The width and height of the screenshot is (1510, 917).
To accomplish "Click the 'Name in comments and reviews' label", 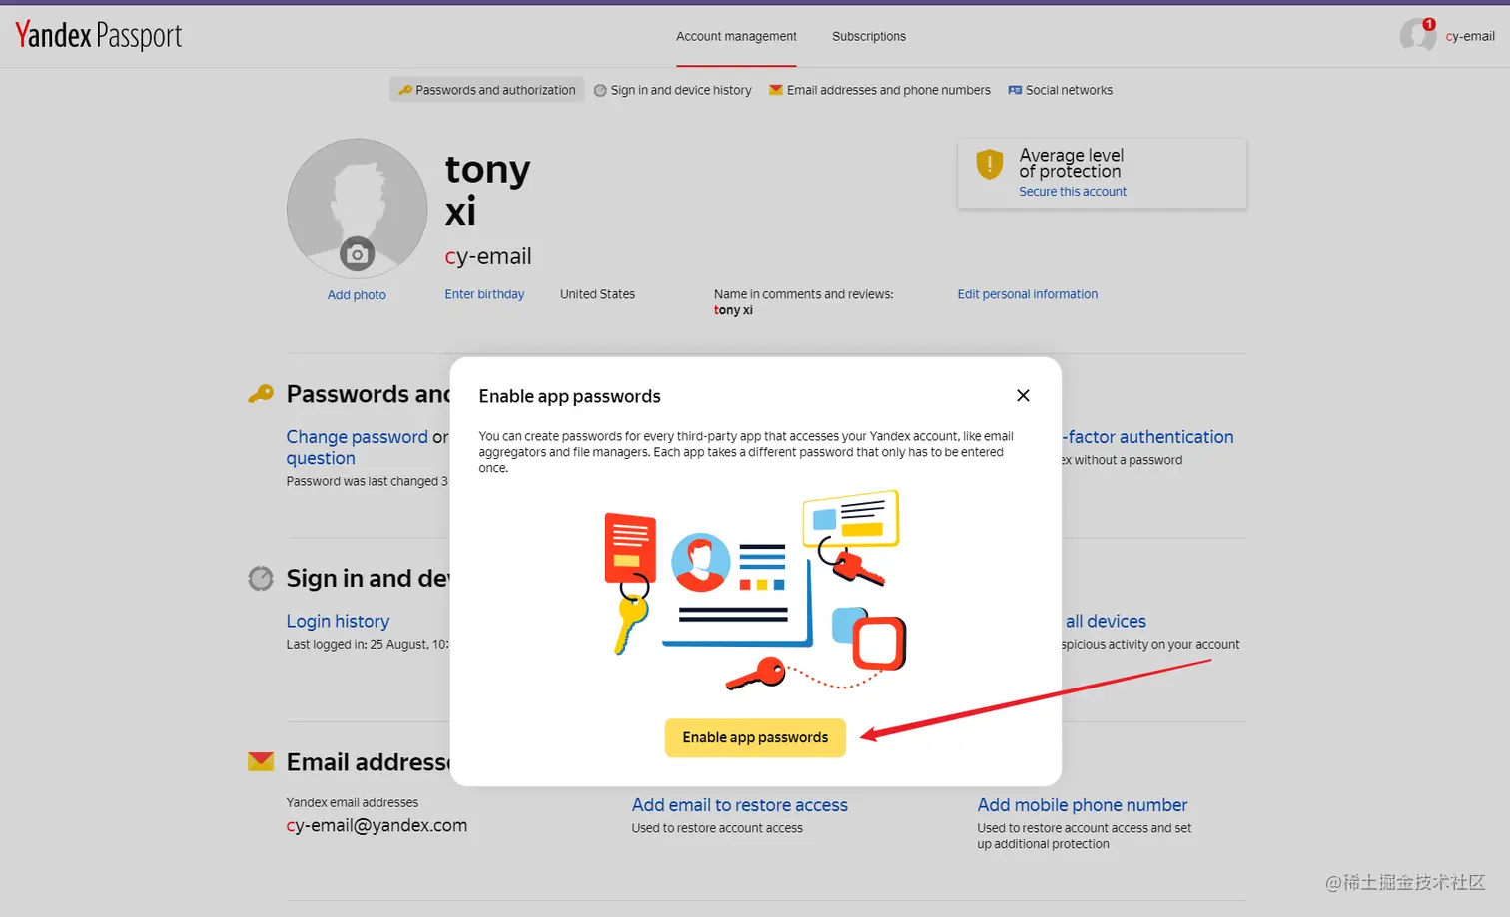I will [803, 294].
